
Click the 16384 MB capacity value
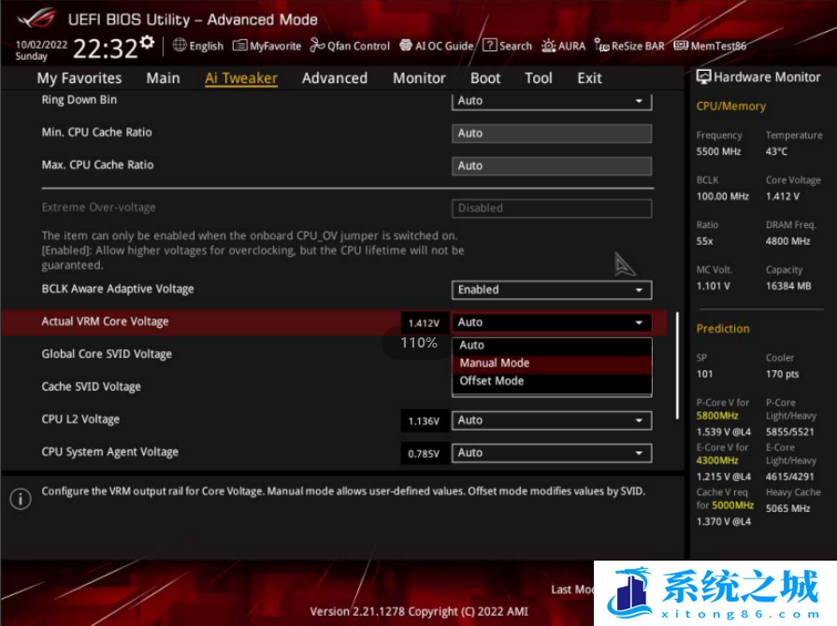(788, 286)
